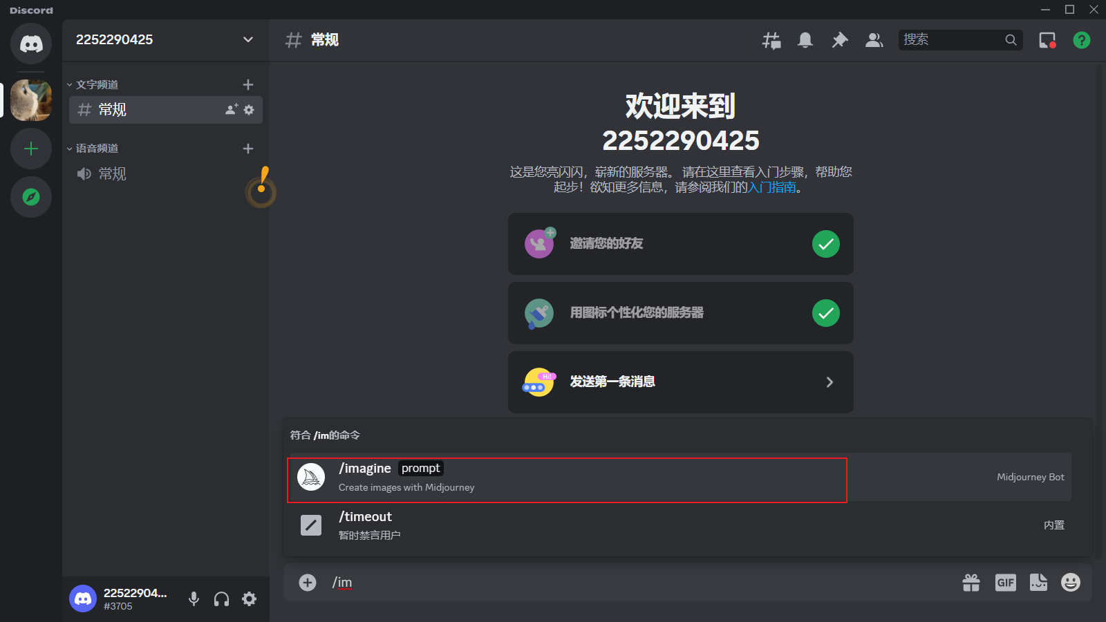This screenshot has width=1106, height=622.
Task: Create channel in 语音频道 category
Action: (x=248, y=149)
